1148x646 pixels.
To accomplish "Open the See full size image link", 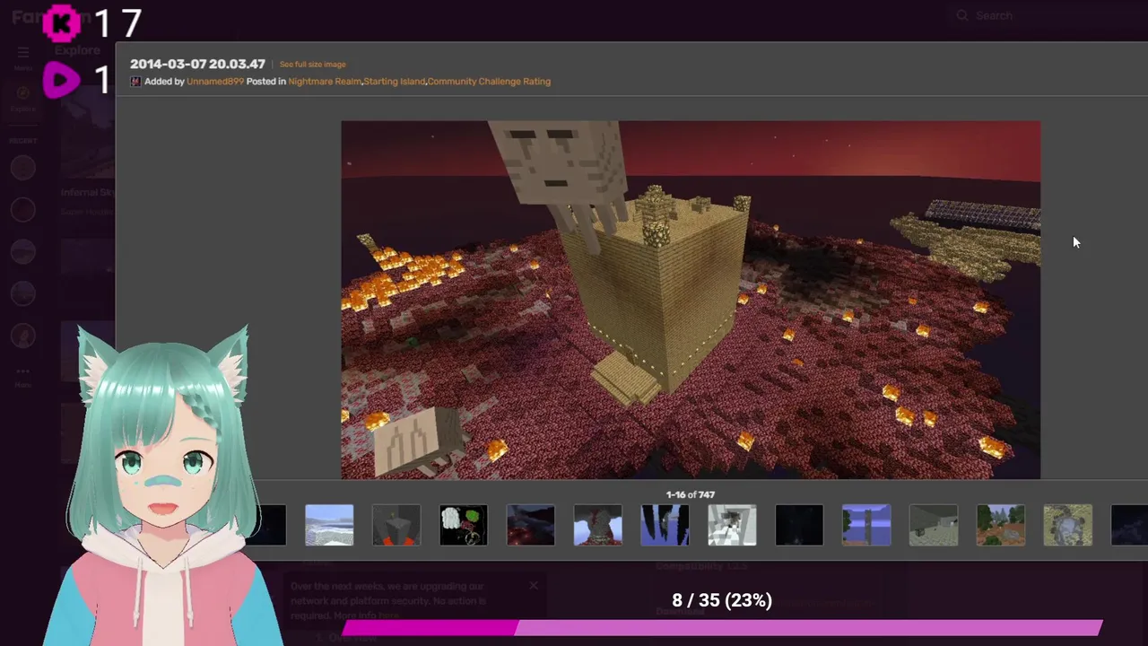I will (312, 65).
